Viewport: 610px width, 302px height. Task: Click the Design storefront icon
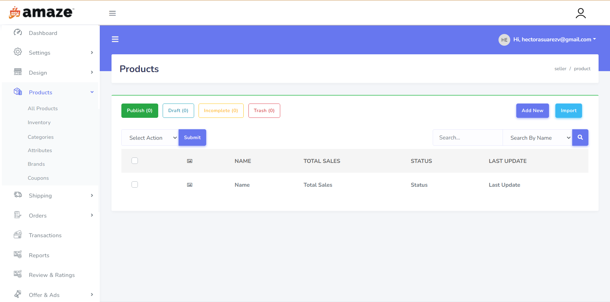18,72
